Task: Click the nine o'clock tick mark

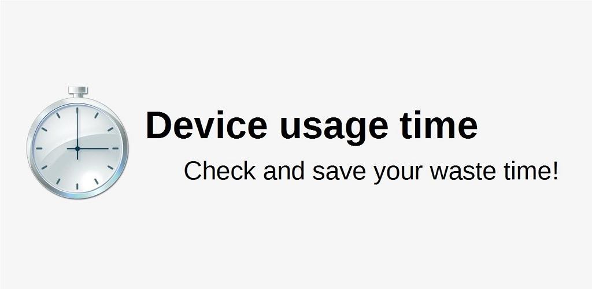Action: (x=39, y=149)
